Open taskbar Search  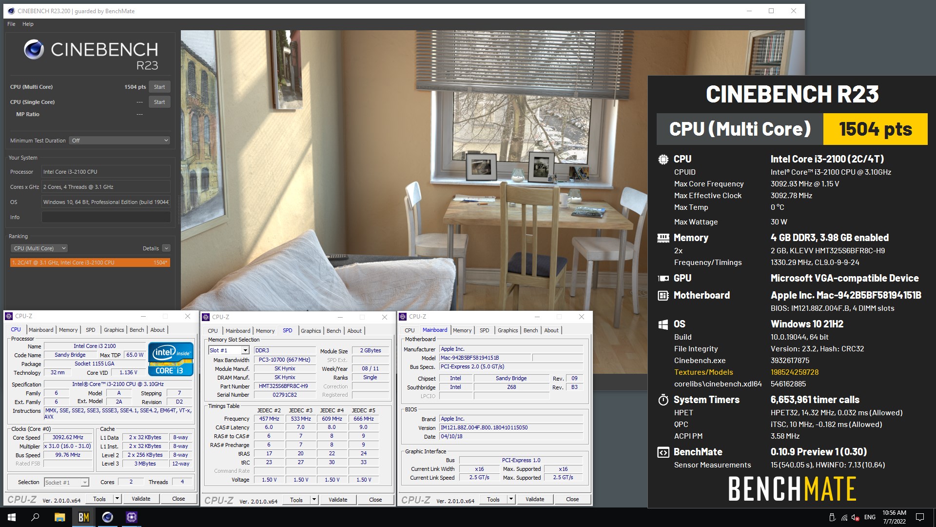[x=35, y=517]
